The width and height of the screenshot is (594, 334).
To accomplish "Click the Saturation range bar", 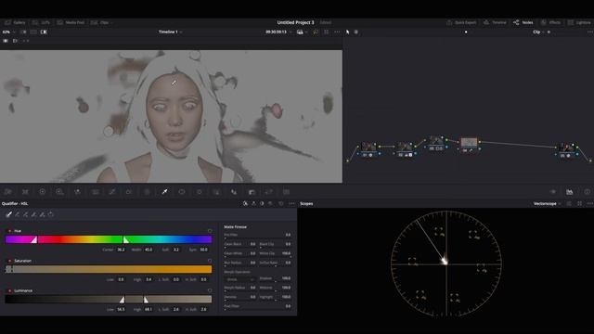I will click(109, 269).
